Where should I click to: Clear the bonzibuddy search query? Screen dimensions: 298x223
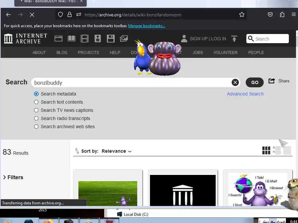coord(235,82)
